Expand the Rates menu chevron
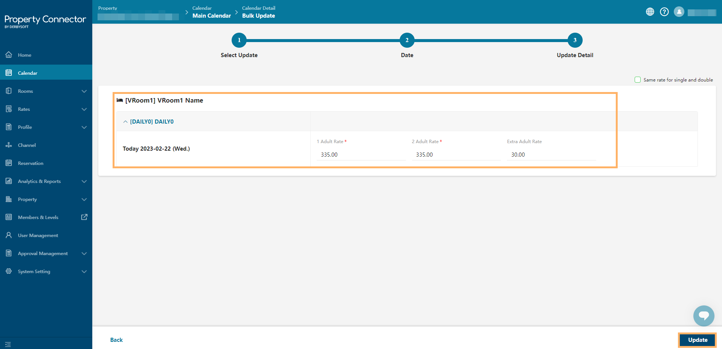Image resolution: width=722 pixels, height=349 pixels. 84,109
